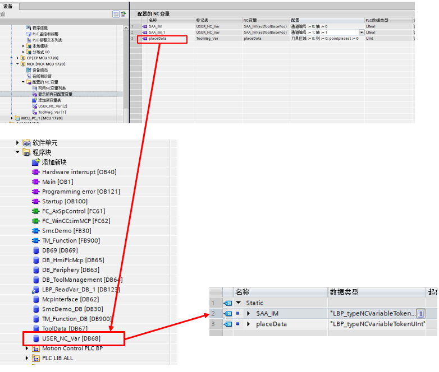This screenshot has width=439, height=372.
Task: Click the PLC数据类型 column header
Action: (388, 20)
